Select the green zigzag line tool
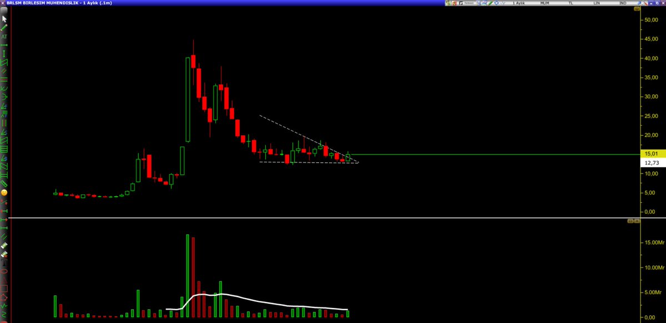Image resolution: width=666 pixels, height=323 pixels. [4, 306]
